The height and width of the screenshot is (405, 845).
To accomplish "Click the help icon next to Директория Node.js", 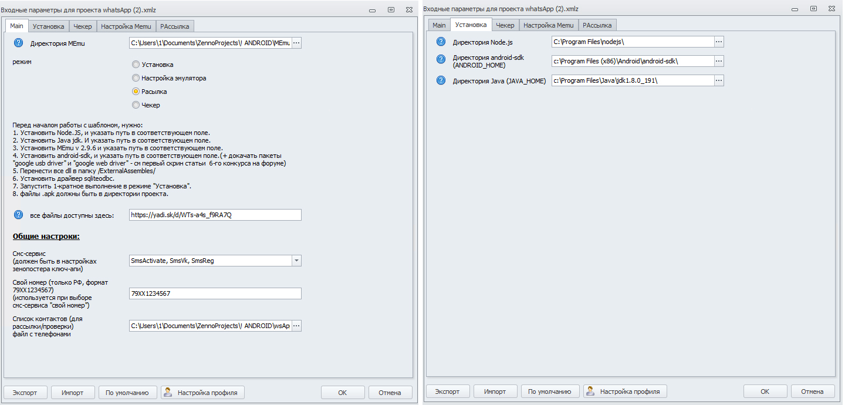I will [x=441, y=42].
